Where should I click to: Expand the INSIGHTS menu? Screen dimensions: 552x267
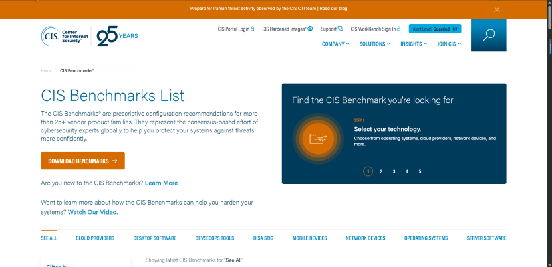[414, 44]
